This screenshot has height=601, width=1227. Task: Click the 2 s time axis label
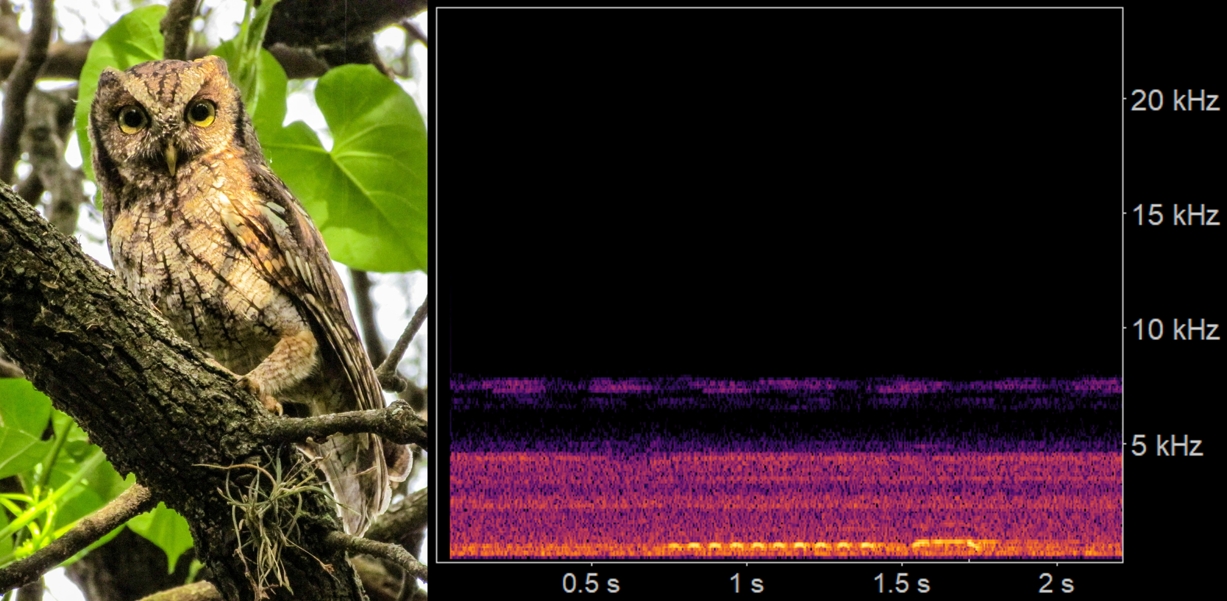[1056, 583]
